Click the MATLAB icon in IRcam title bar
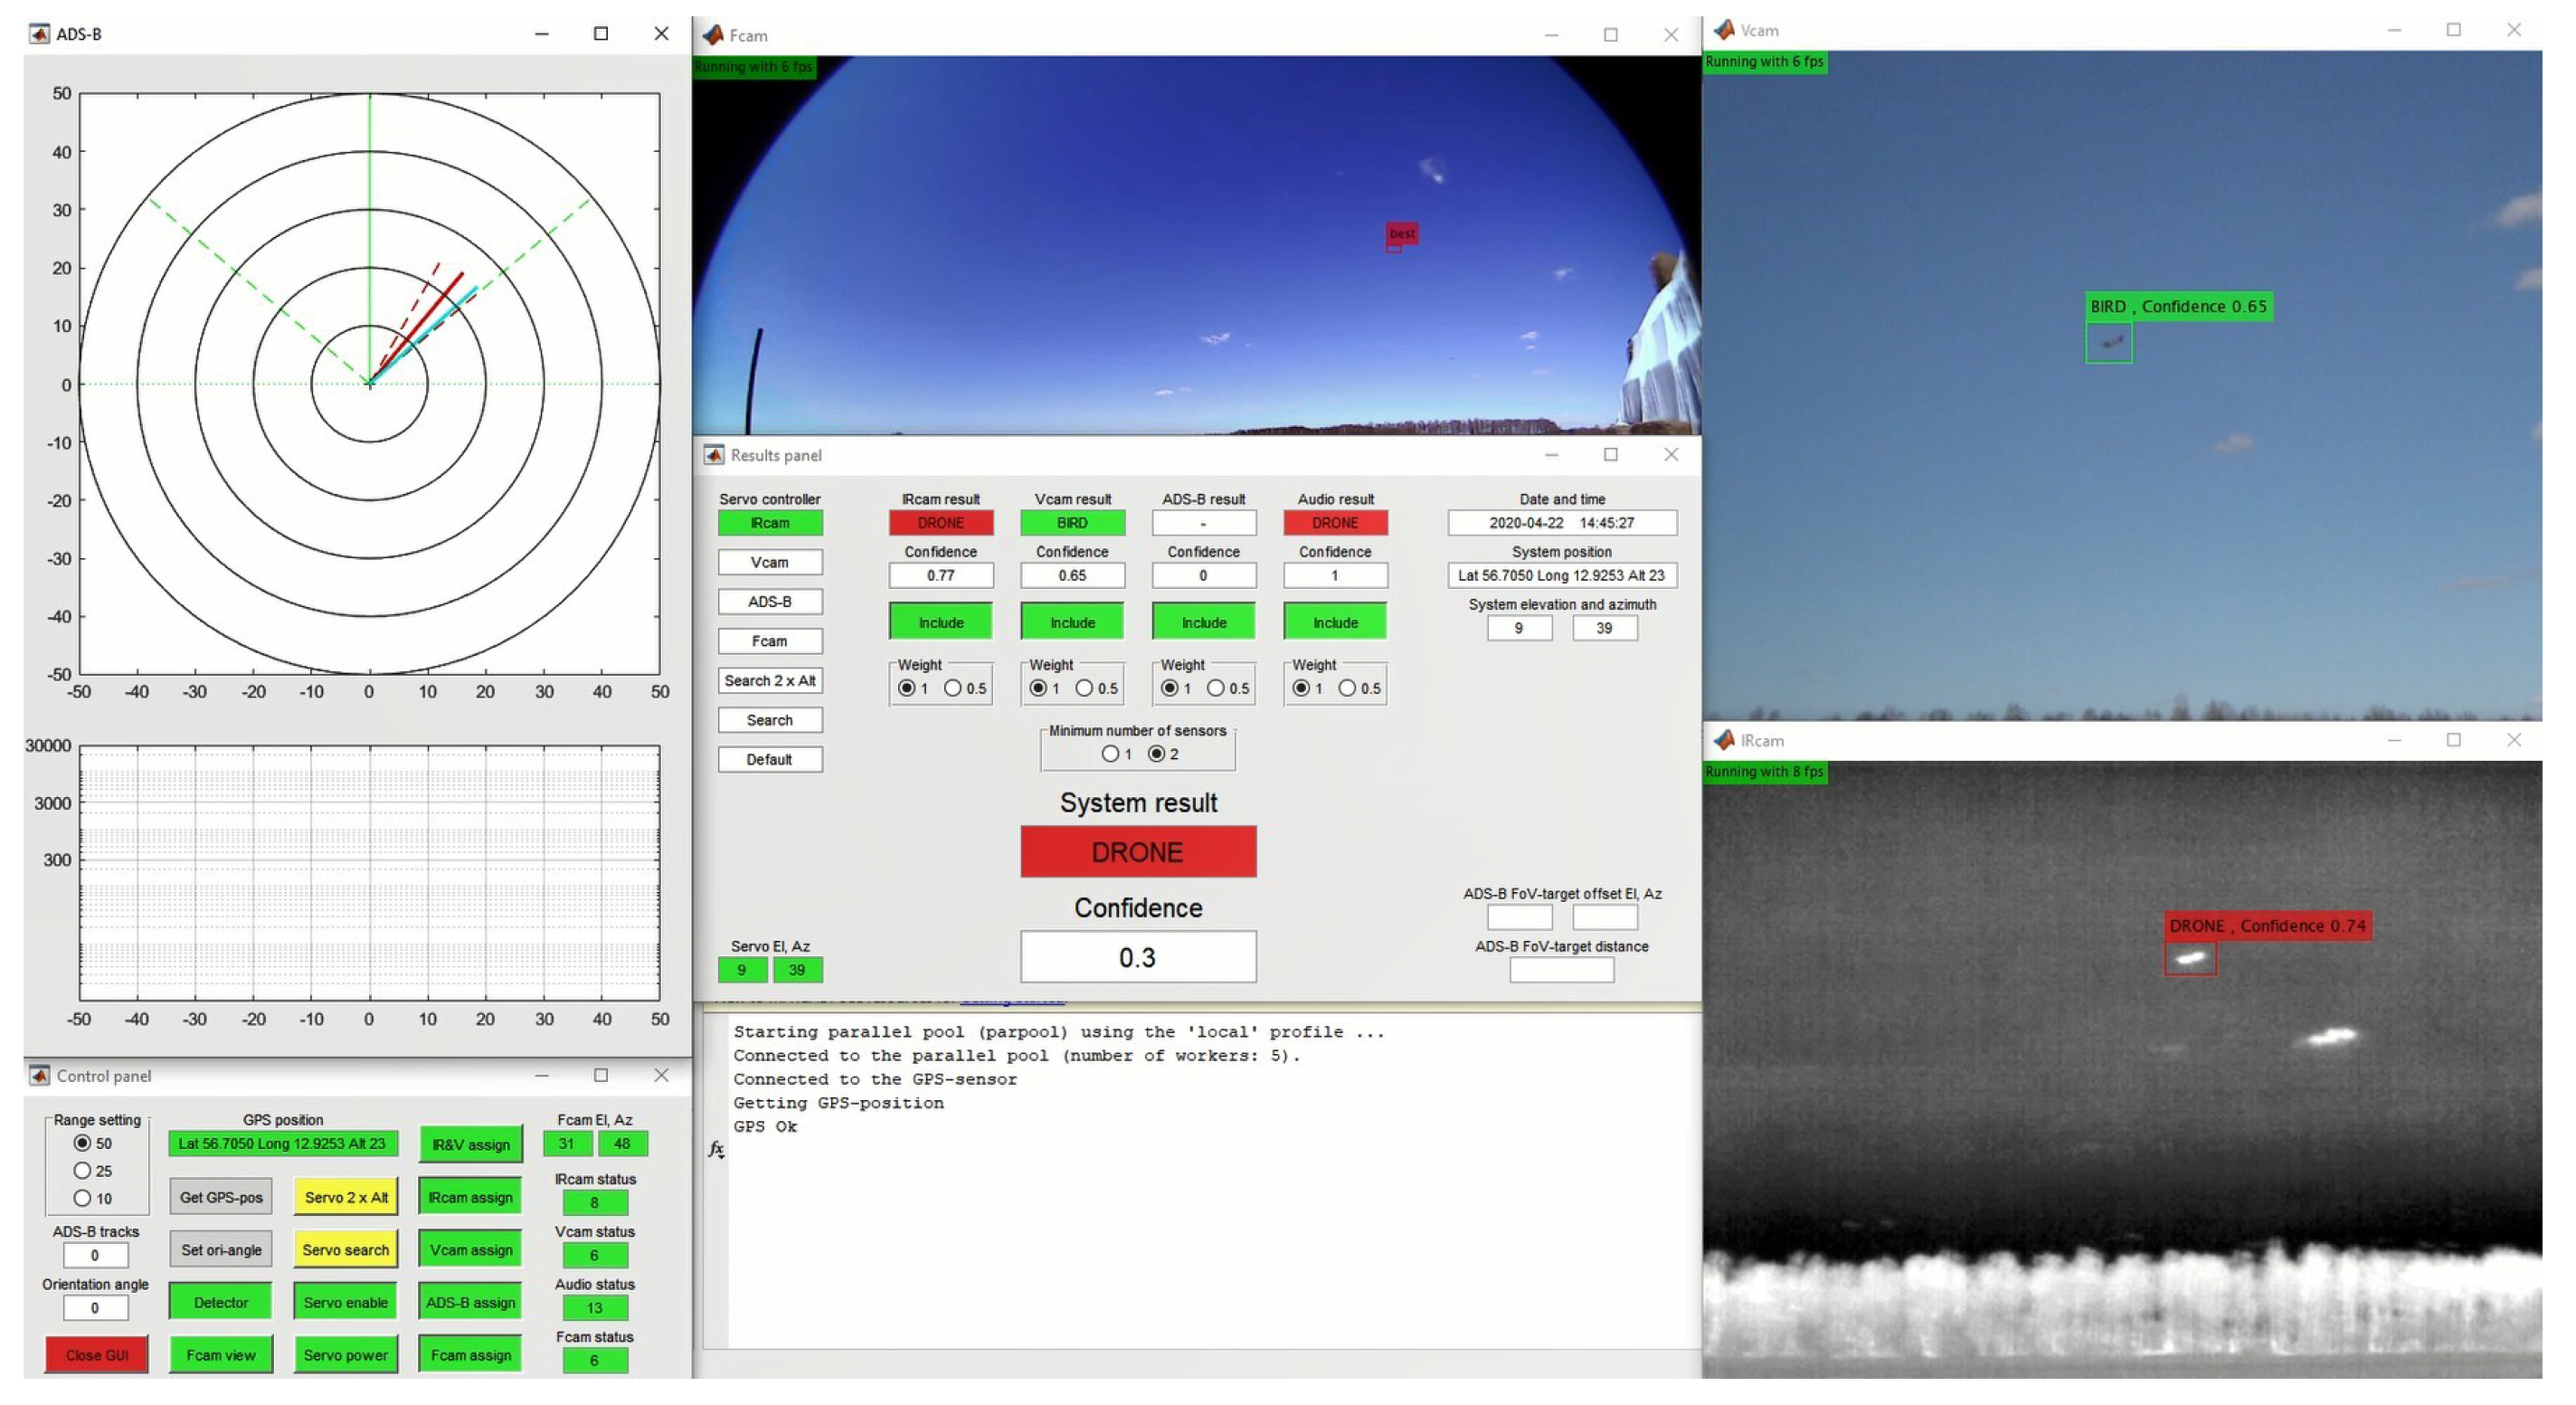 (x=1724, y=740)
